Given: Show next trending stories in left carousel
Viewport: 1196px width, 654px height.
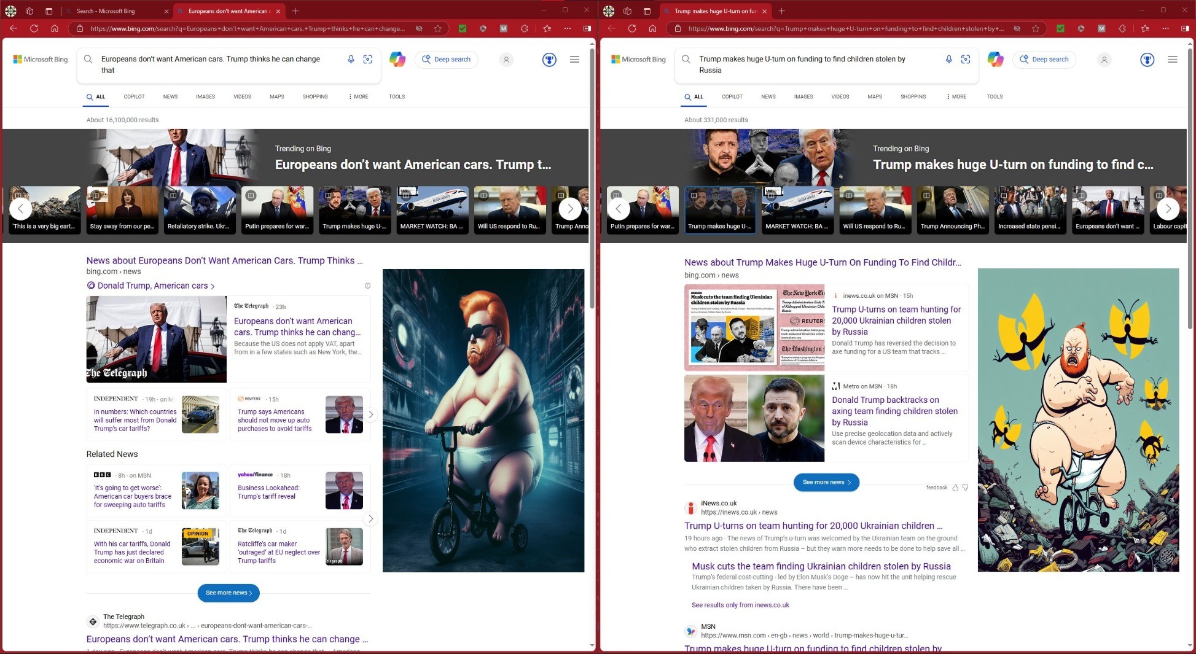Looking at the screenshot, I should coord(570,209).
